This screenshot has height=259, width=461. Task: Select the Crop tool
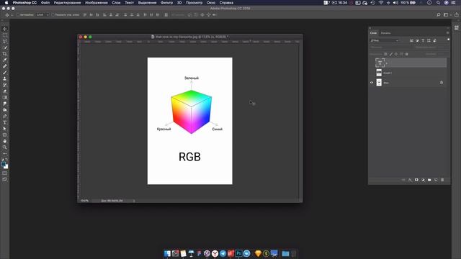[x=5, y=54]
